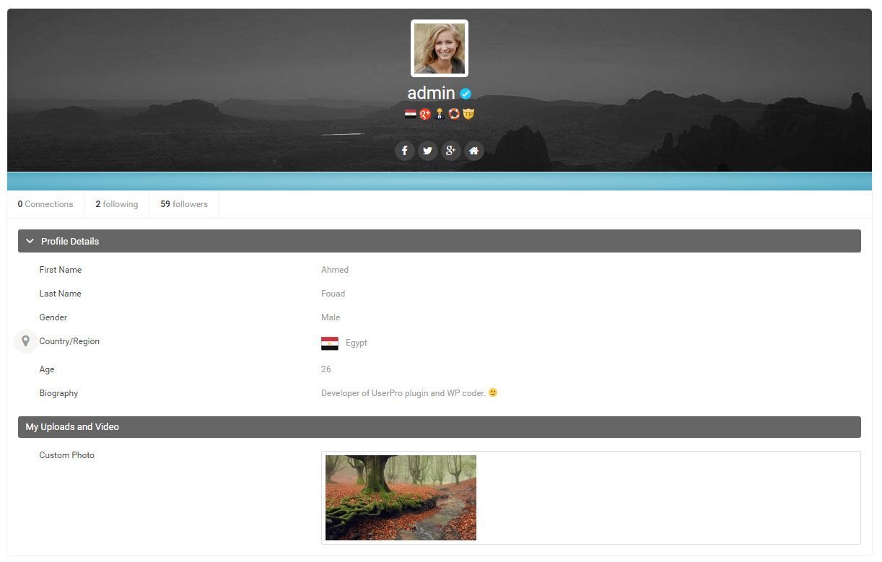Click the value Male

point(331,317)
